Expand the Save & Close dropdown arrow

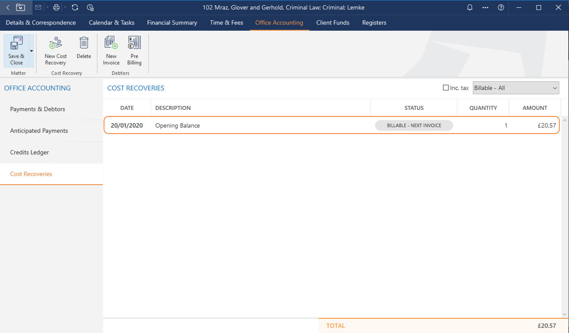(x=32, y=51)
